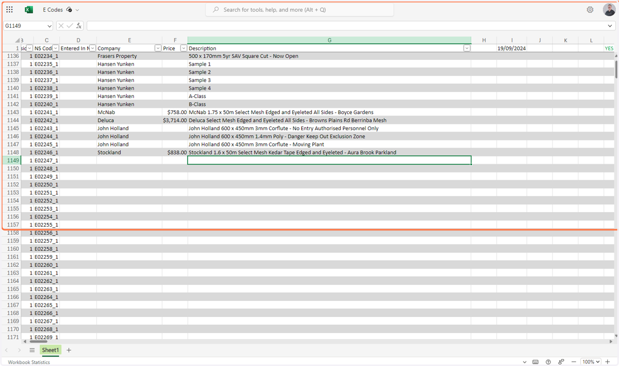Click the cancel entry X icon
The image size is (619, 366).
point(61,26)
